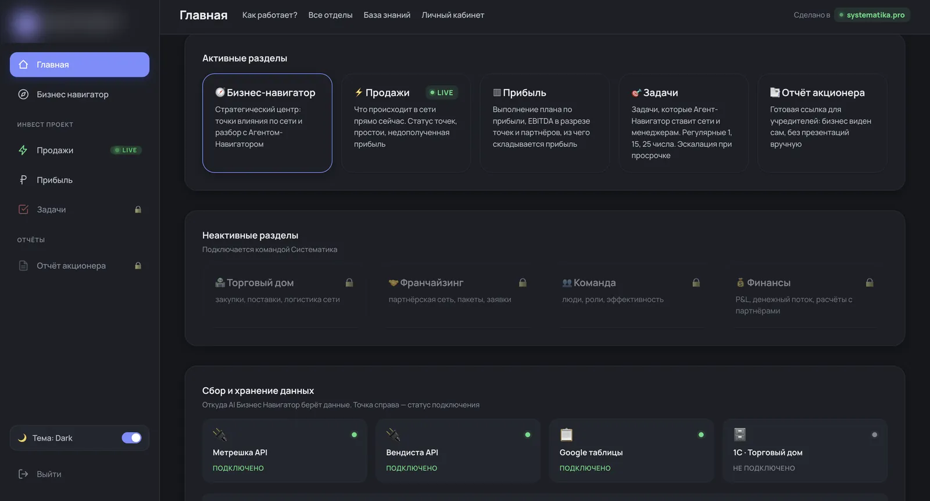Image resolution: width=930 pixels, height=501 pixels.
Task: Open the Как работает? menu item
Action: pos(270,15)
